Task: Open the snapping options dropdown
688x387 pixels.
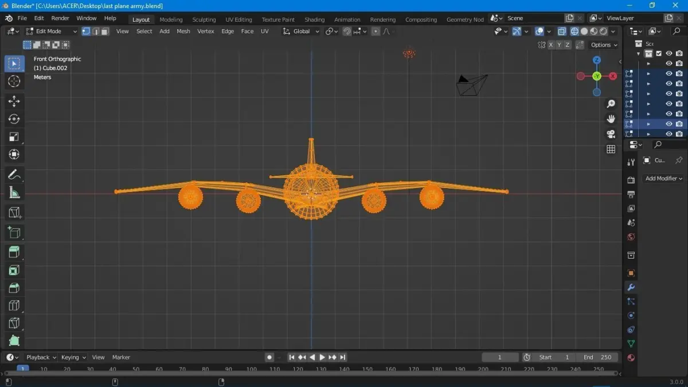Action: coord(361,31)
